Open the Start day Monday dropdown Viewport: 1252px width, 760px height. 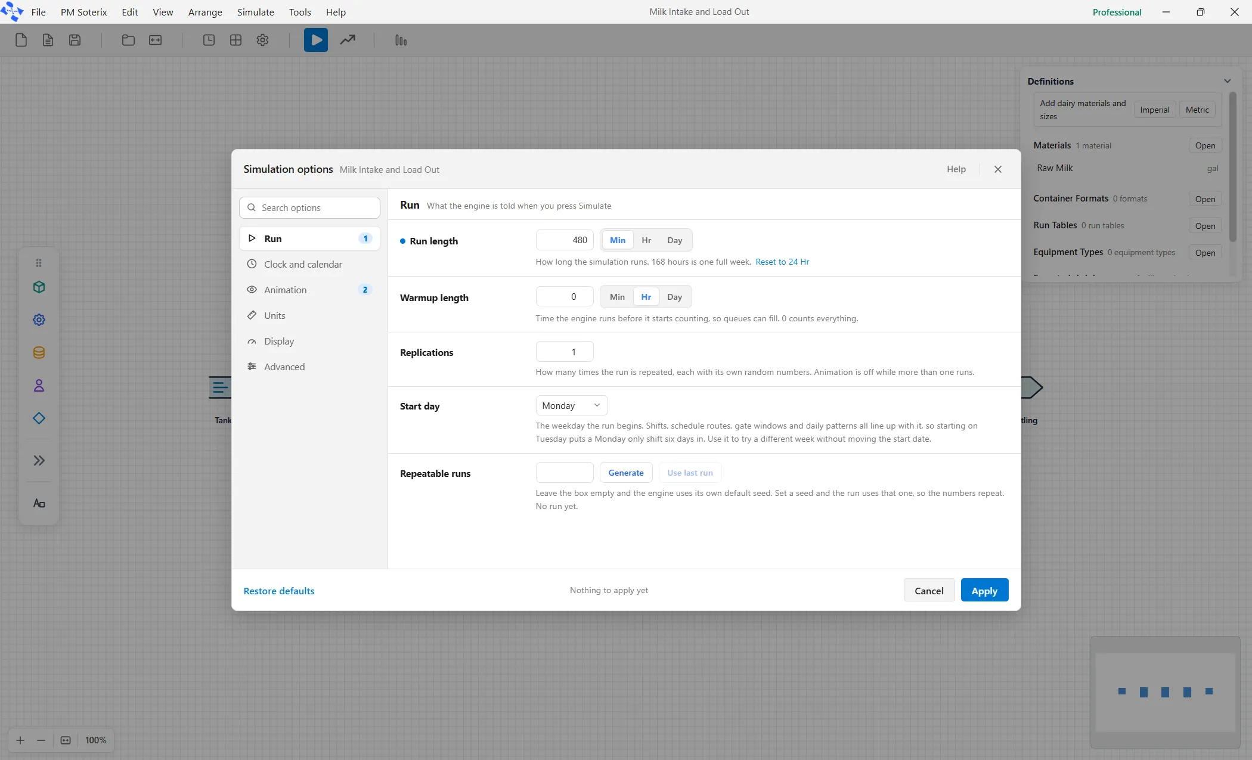tap(571, 405)
